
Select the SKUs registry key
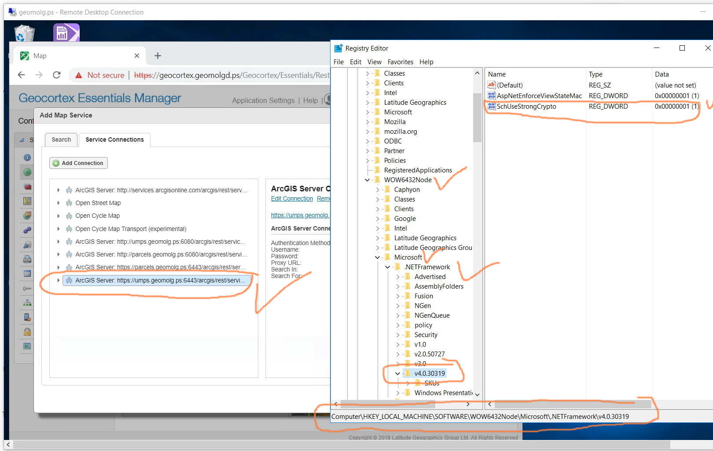point(432,383)
